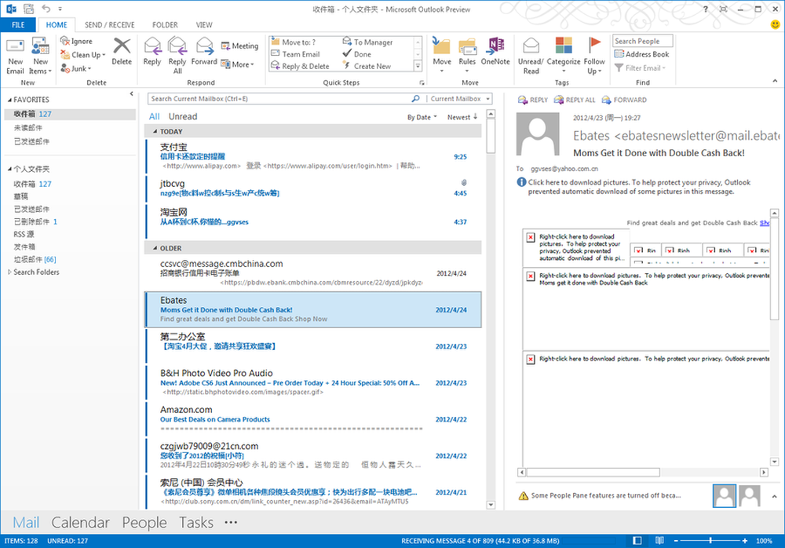The width and height of the screenshot is (785, 548).
Task: Open Tasks view
Action: pos(195,522)
